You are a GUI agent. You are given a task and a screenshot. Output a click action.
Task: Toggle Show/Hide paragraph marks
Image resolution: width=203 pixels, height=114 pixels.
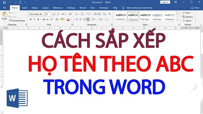tap(110, 14)
